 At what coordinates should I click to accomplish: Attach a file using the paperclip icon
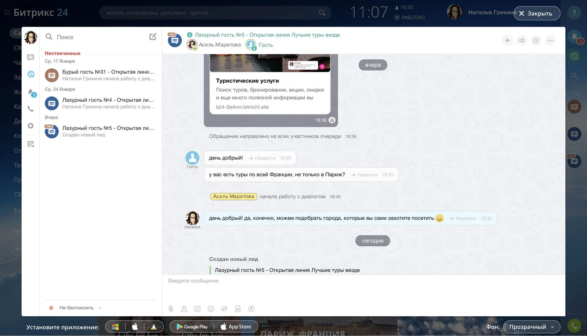click(171, 308)
